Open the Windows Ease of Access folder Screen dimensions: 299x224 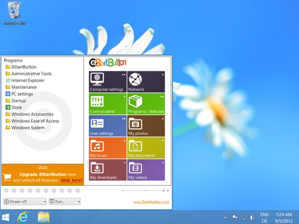coord(32,121)
